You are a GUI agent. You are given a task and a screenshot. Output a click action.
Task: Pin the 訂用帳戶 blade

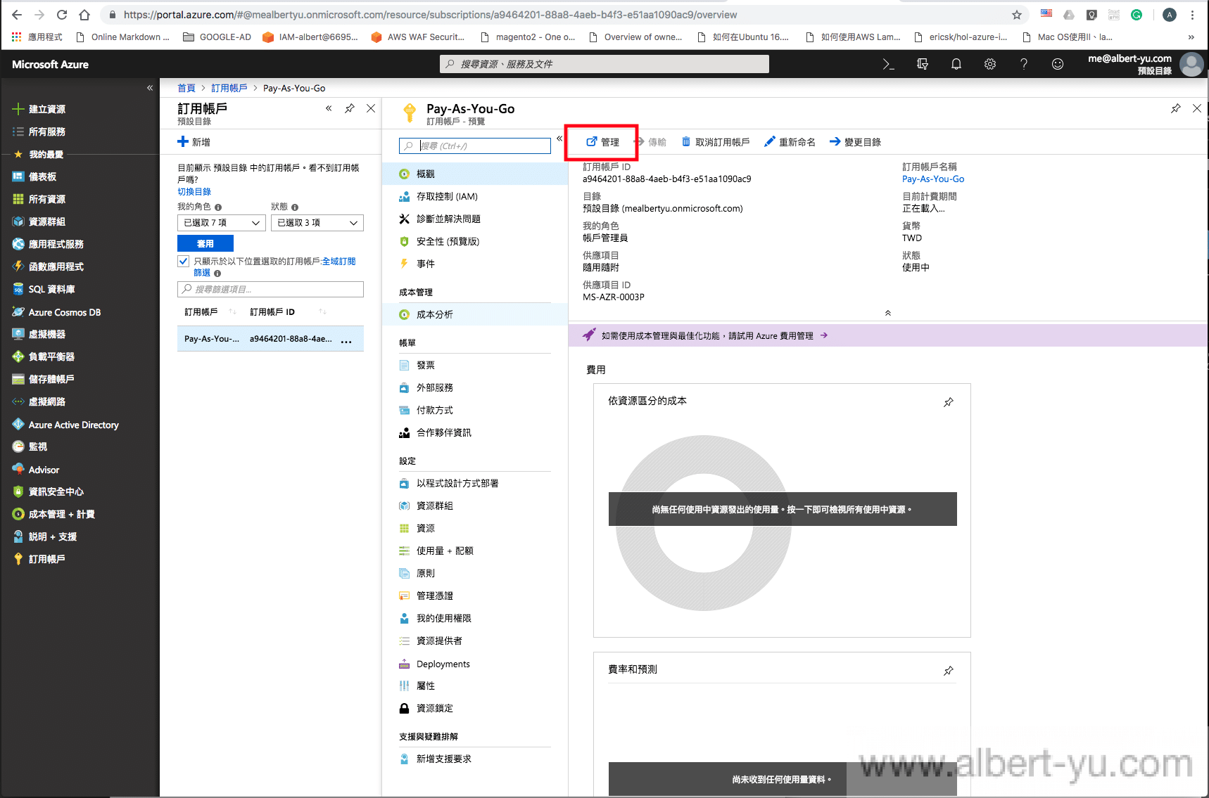(x=350, y=108)
